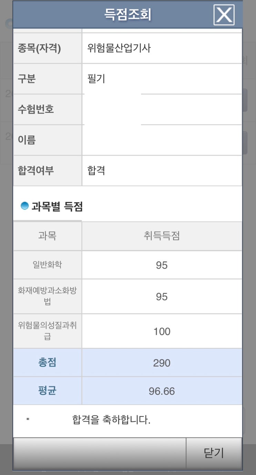The height and width of the screenshot is (475, 256).
Task: Click the 총점 value 290
Action: (x=162, y=363)
